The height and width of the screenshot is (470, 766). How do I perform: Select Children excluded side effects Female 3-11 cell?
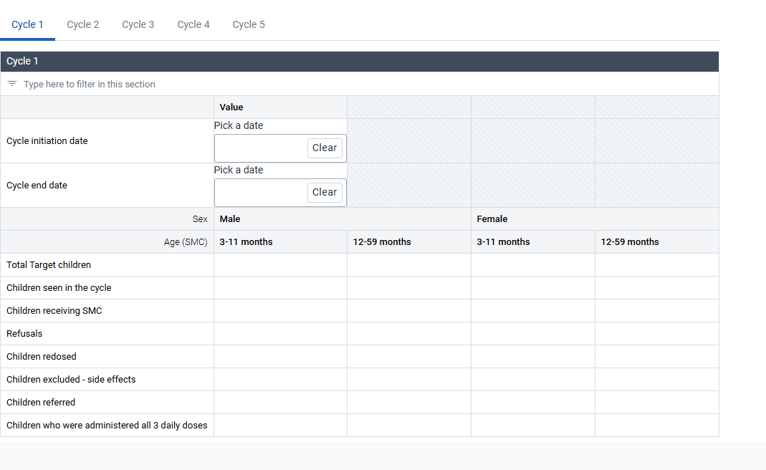pyautogui.click(x=533, y=380)
